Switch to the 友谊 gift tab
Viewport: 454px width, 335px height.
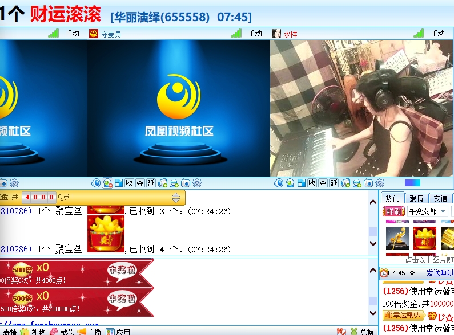(x=440, y=198)
